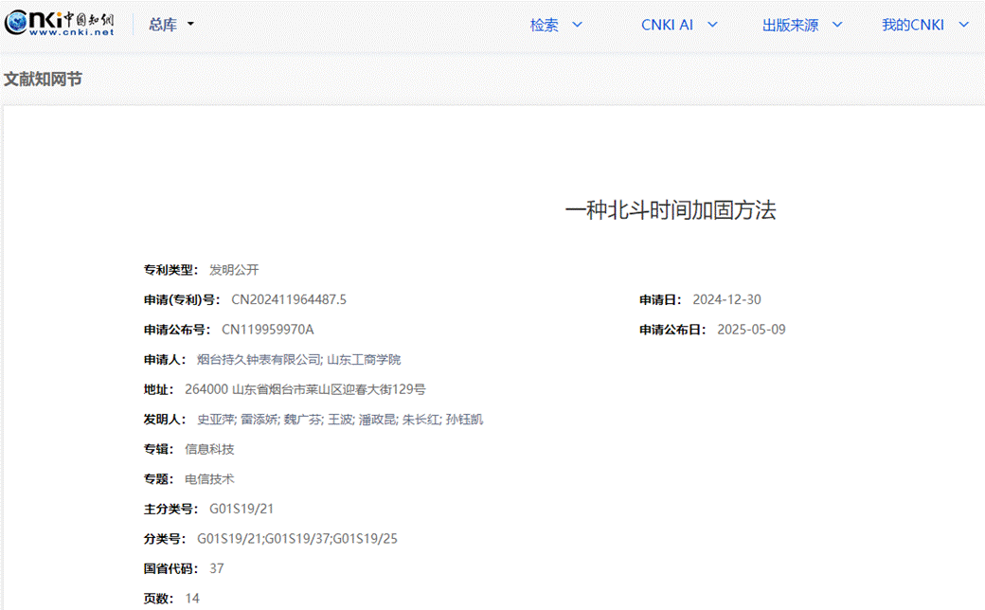This screenshot has width=985, height=610.
Task: Click inventor name 王波
Action: point(338,419)
